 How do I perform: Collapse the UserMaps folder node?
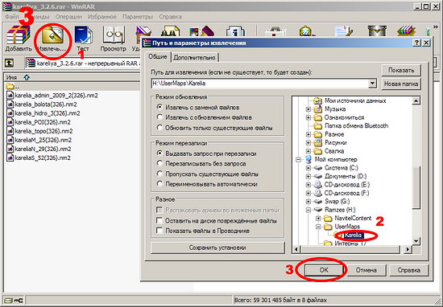318,227
